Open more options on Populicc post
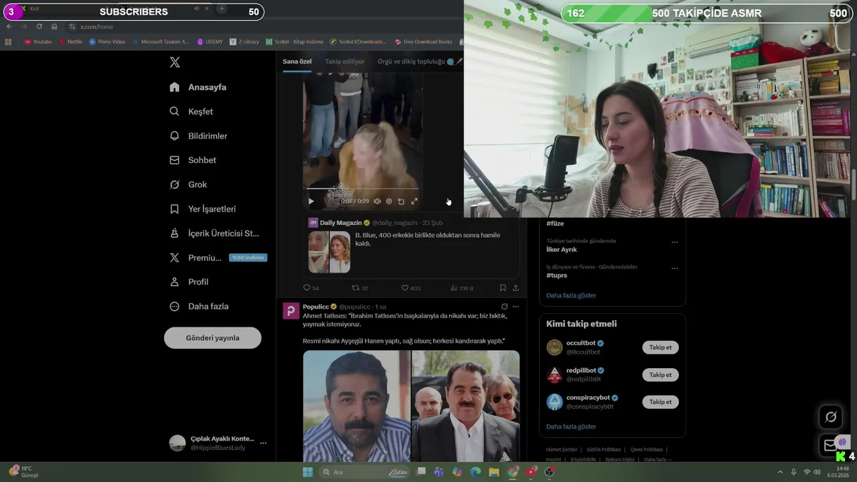 coord(516,307)
